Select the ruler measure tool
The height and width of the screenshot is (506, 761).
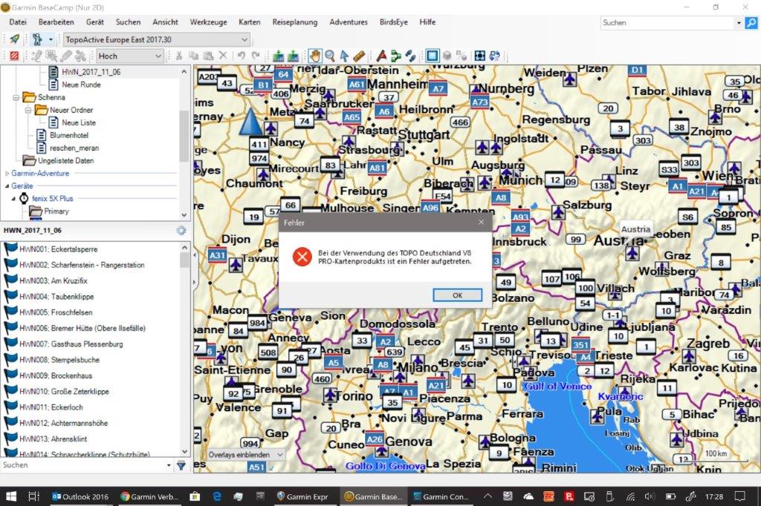[x=359, y=56]
